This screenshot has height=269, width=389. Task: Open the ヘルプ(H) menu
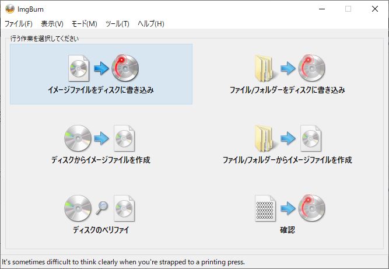(151, 24)
